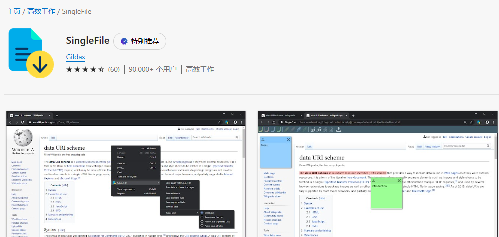
Task: Click hide toggle next to Contents in right screenshot
Action: (x=322, y=198)
